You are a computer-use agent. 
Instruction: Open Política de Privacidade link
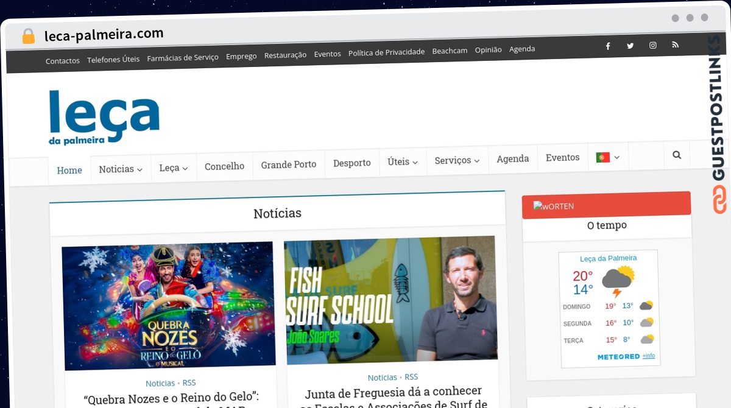pyautogui.click(x=386, y=53)
